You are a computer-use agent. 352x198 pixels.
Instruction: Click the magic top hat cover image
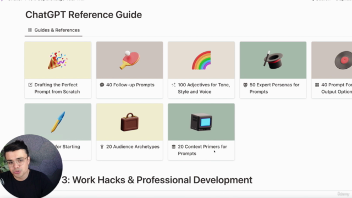pyautogui.click(x=273, y=60)
